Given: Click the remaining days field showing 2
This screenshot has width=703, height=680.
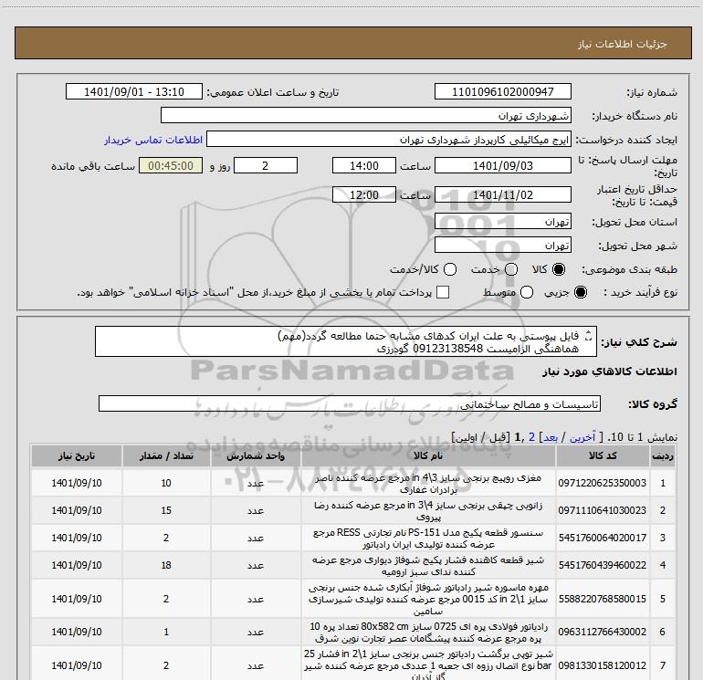Looking at the screenshot, I should [266, 165].
